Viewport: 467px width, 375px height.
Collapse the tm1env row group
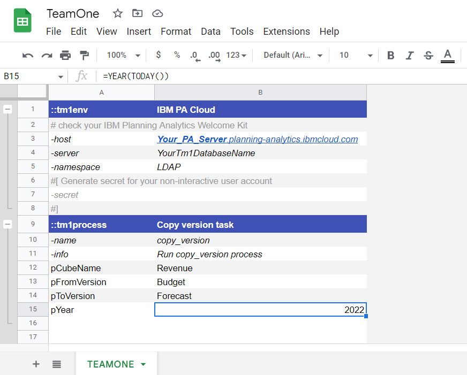pyautogui.click(x=7, y=109)
